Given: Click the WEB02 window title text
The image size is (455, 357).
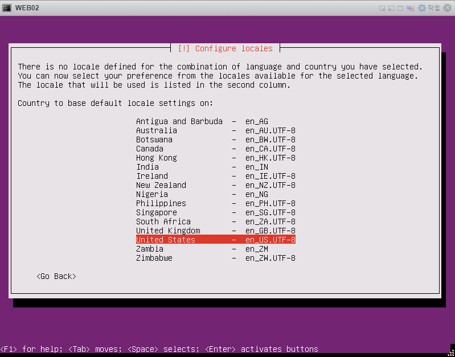Looking at the screenshot, I should pyautogui.click(x=27, y=8).
